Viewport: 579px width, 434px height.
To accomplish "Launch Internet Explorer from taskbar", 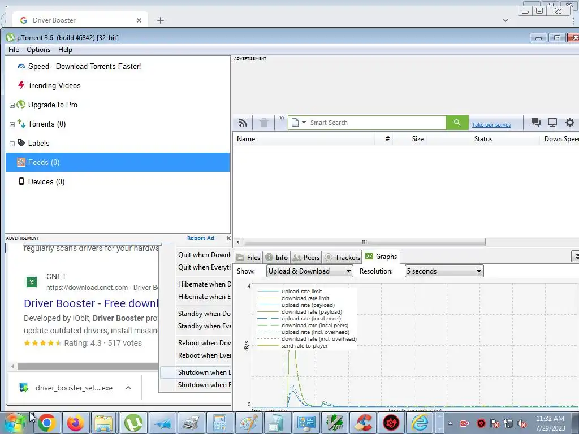I will coord(420,423).
